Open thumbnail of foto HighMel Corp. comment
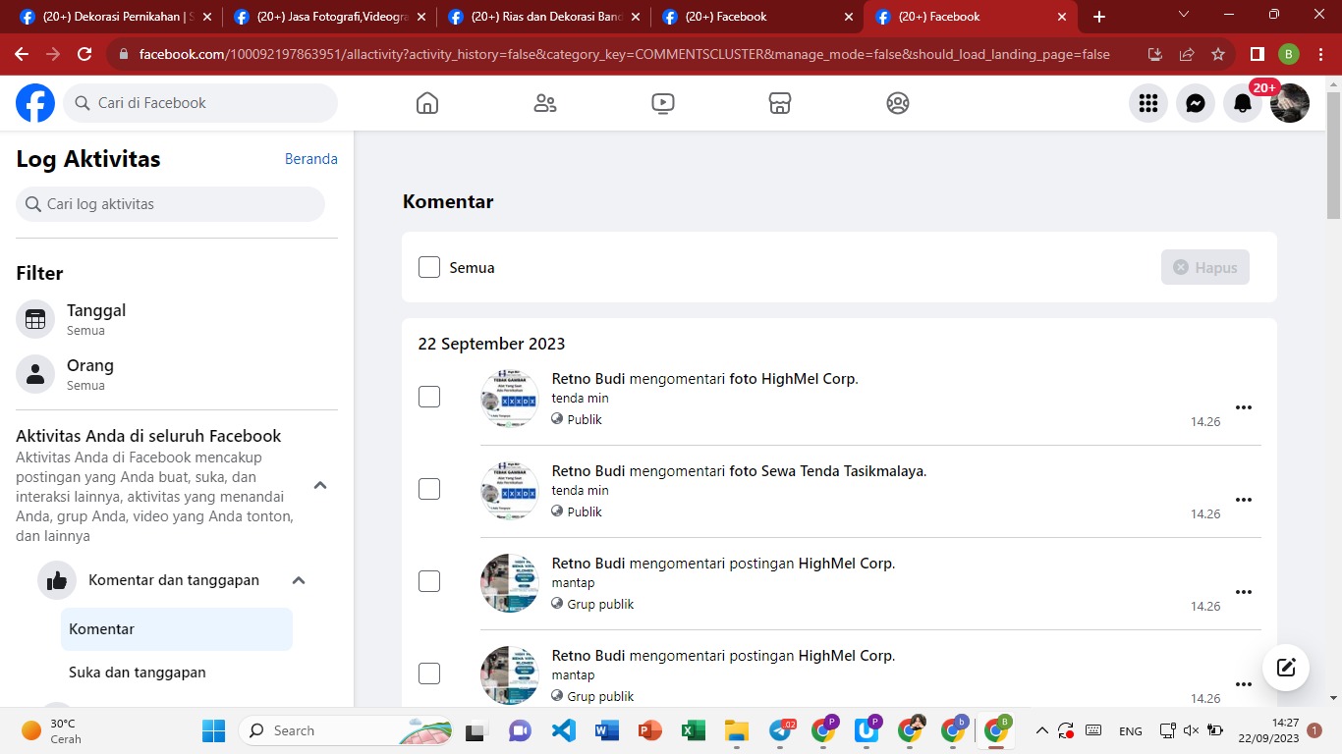 tap(510, 398)
